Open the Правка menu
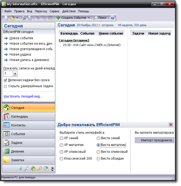Screen dimensions: 181x186 (19, 11)
